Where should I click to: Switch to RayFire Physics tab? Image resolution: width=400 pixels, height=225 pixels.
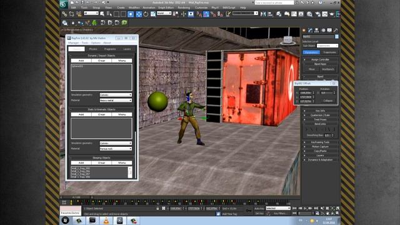pyautogui.click(x=93, y=49)
